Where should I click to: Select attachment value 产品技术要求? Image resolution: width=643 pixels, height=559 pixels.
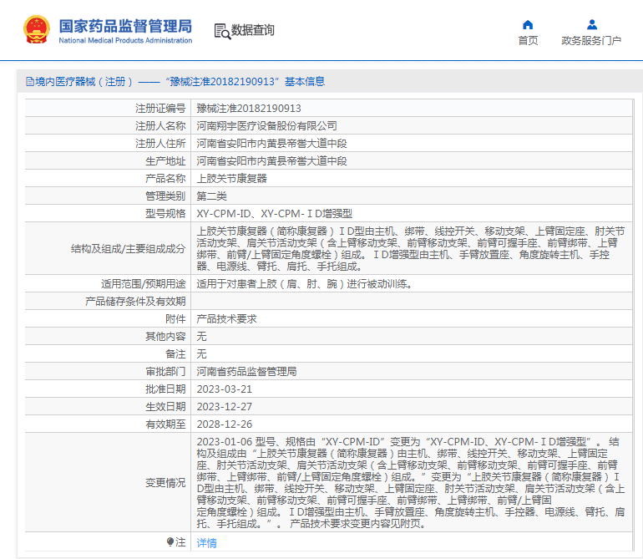tap(227, 319)
